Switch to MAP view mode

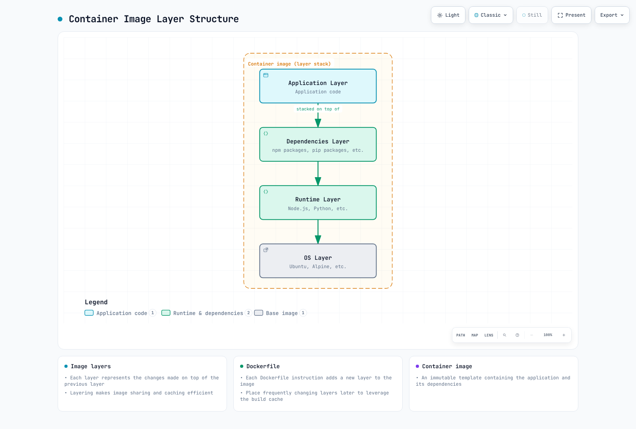click(475, 335)
